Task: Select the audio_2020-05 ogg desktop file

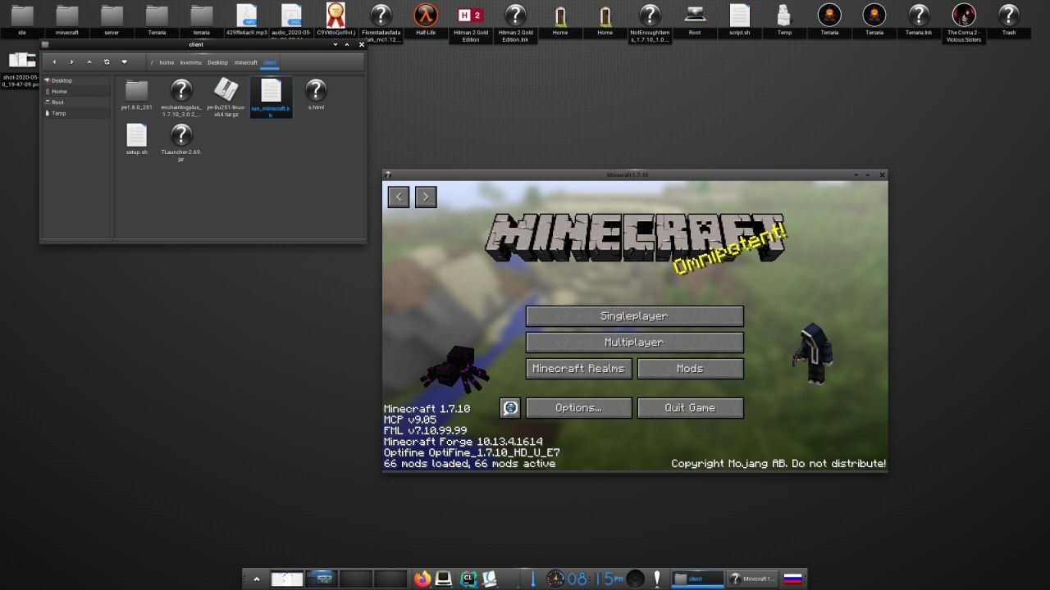Action: coord(291,23)
